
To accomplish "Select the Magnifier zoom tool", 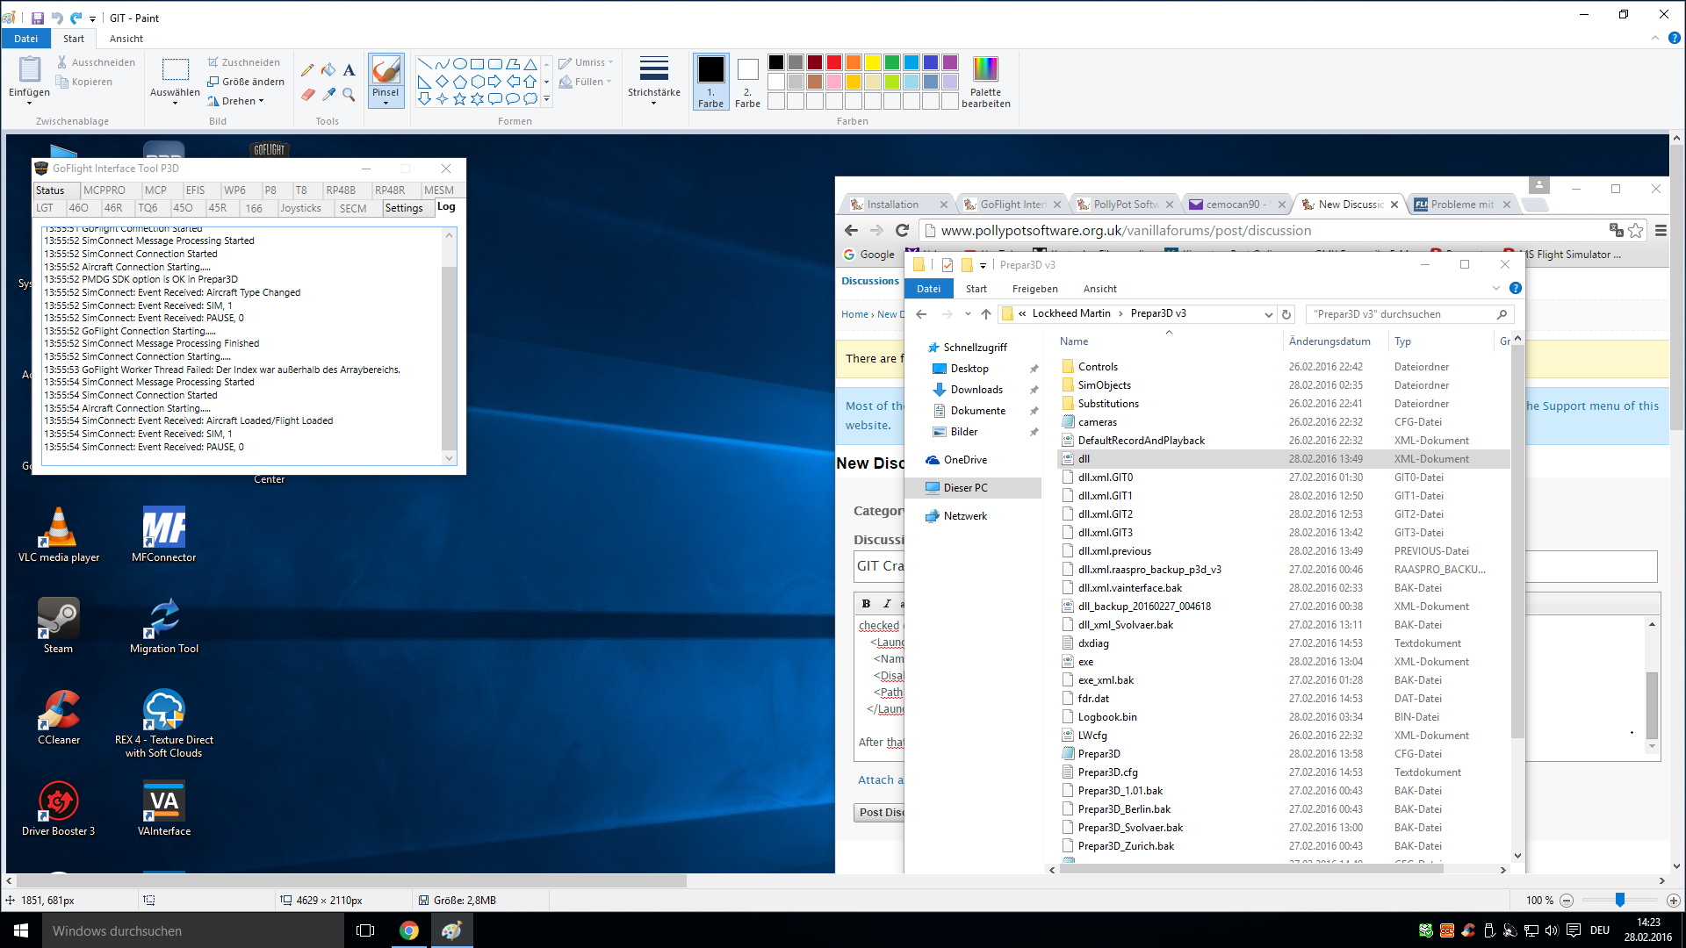I will [x=349, y=94].
